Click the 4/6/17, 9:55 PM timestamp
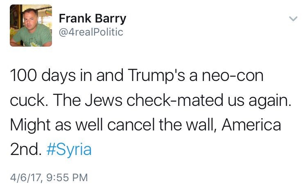 [x=50, y=177]
